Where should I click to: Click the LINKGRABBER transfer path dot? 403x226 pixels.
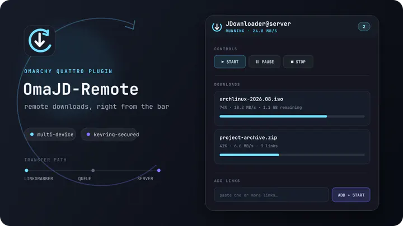[x=26, y=170]
